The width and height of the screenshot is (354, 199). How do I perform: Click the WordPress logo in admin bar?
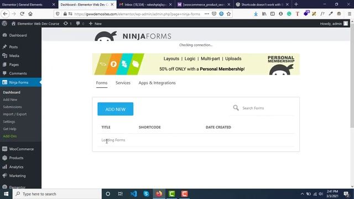coord(4,23)
